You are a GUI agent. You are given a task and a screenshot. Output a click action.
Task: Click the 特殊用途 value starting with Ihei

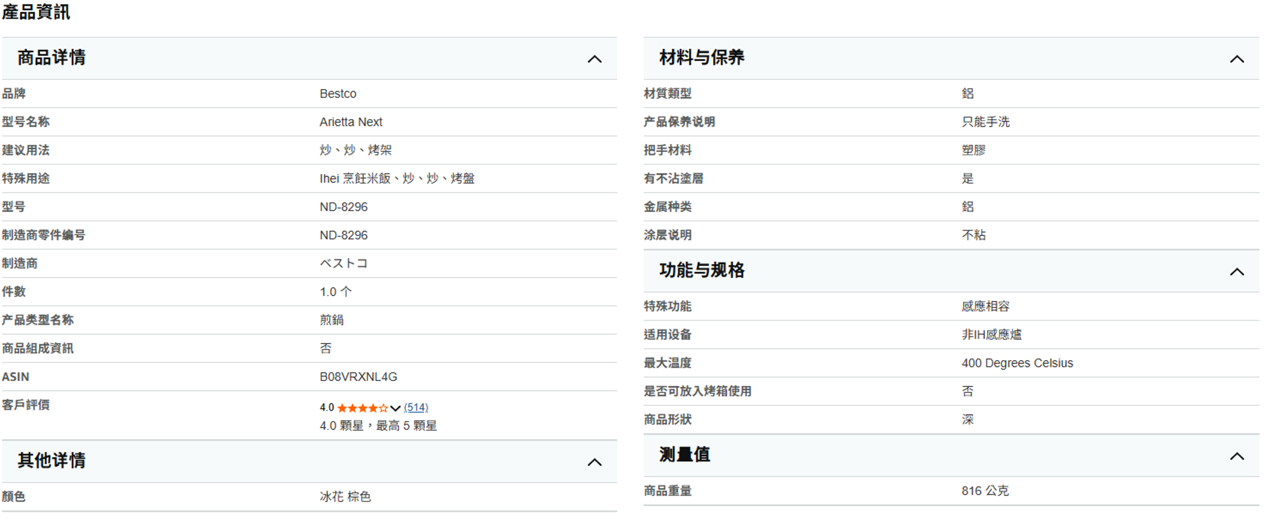tap(397, 178)
